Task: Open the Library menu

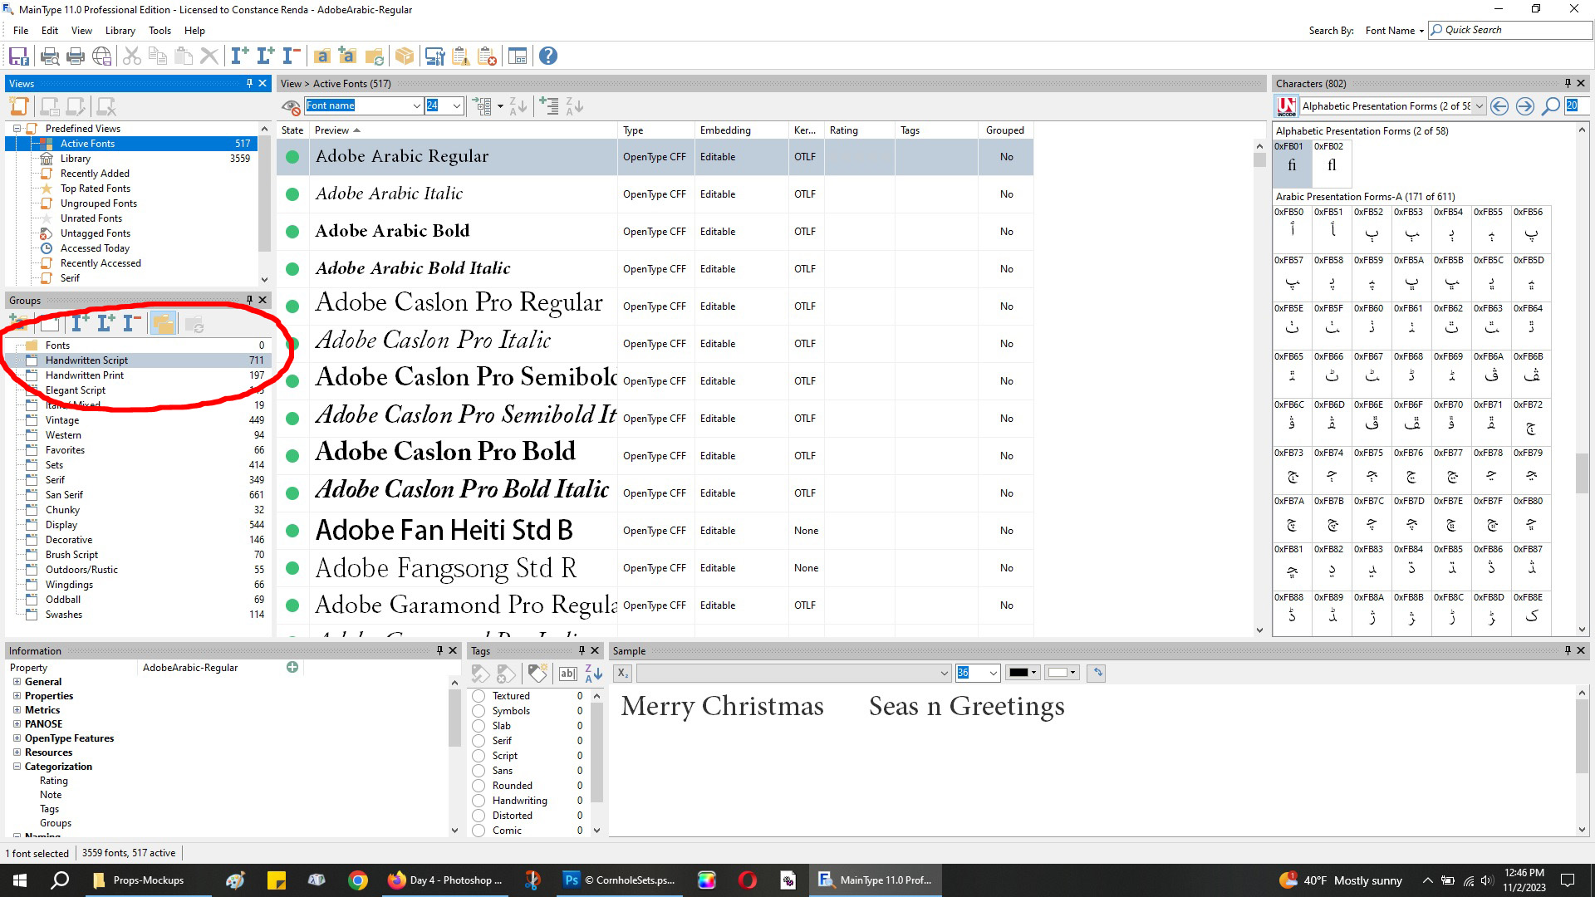Action: coord(120,31)
